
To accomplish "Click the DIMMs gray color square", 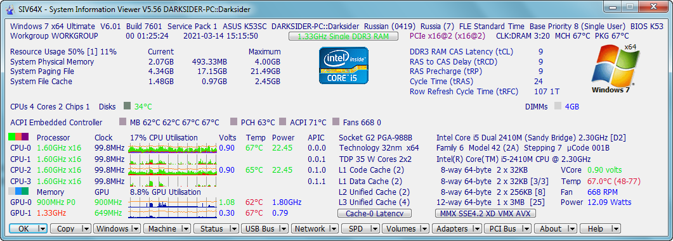I will [x=558, y=106].
